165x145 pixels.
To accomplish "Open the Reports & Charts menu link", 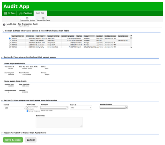I will click(x=24, y=26).
